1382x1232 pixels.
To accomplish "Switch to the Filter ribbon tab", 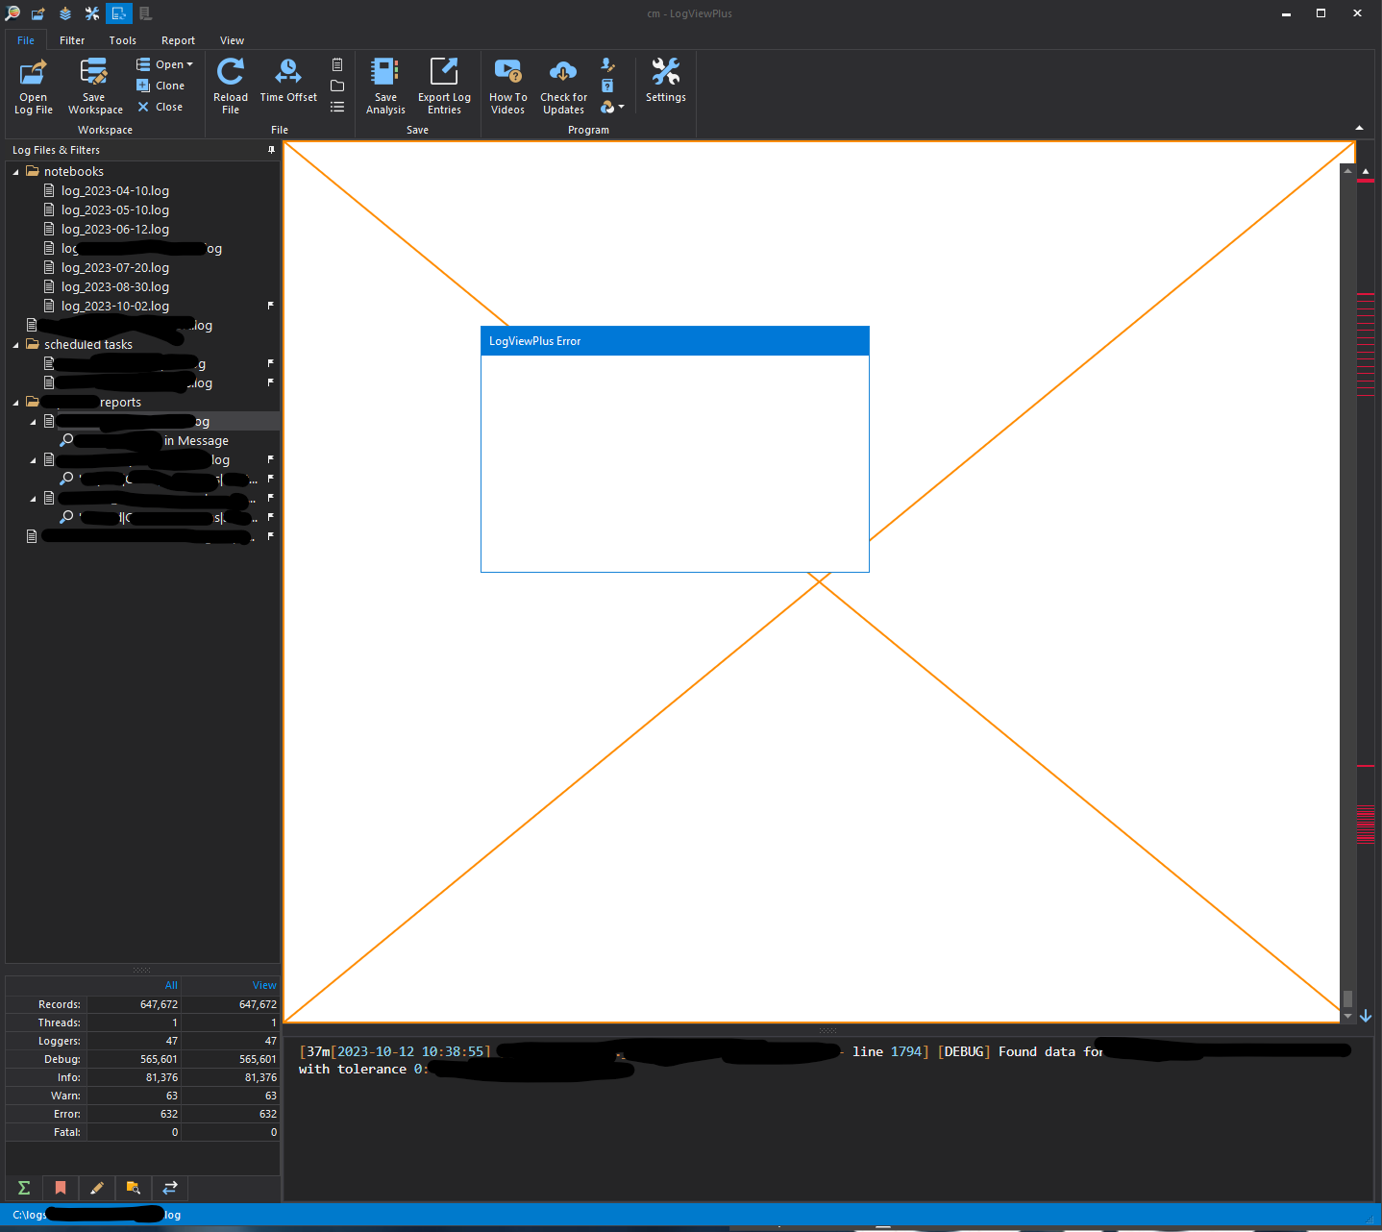I will pyautogui.click(x=72, y=40).
